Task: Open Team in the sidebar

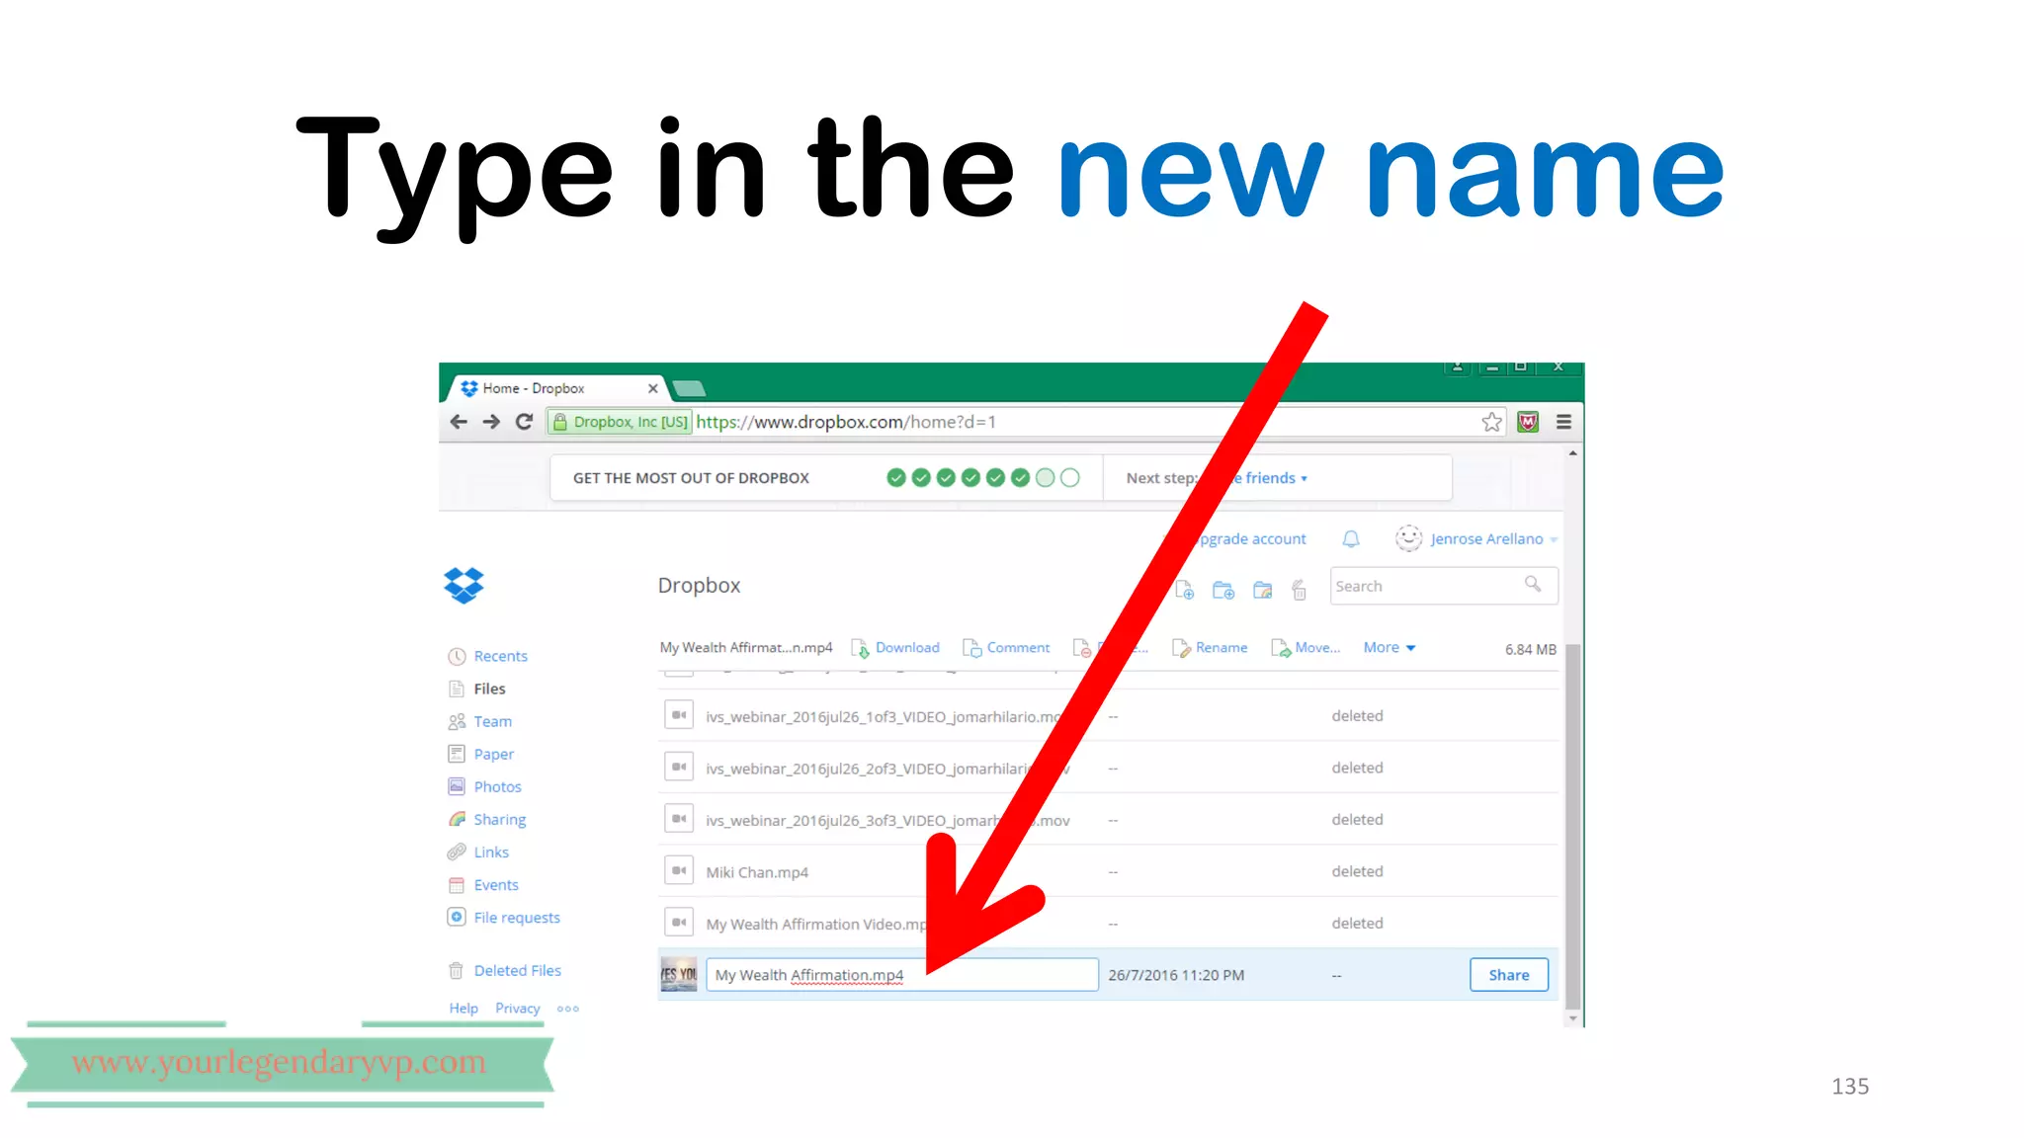Action: (x=480, y=721)
